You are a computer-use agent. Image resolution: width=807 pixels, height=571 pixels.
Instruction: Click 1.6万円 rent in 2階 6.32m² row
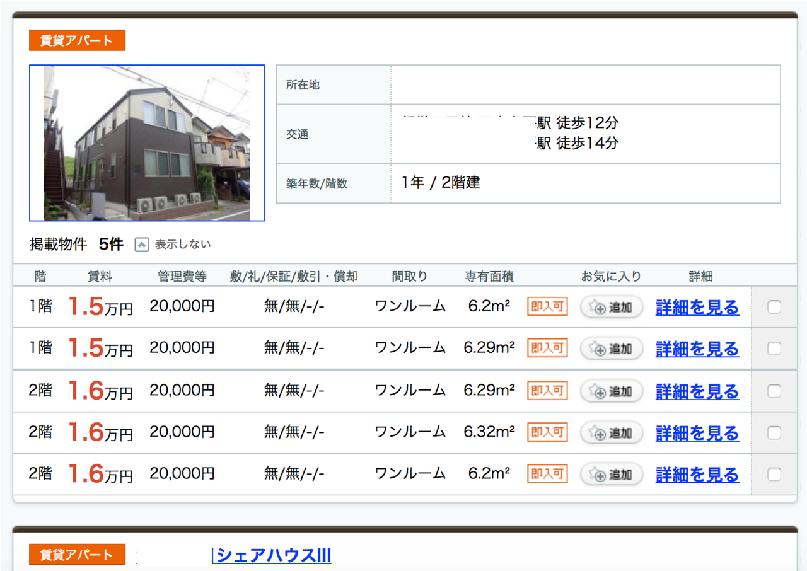[100, 432]
